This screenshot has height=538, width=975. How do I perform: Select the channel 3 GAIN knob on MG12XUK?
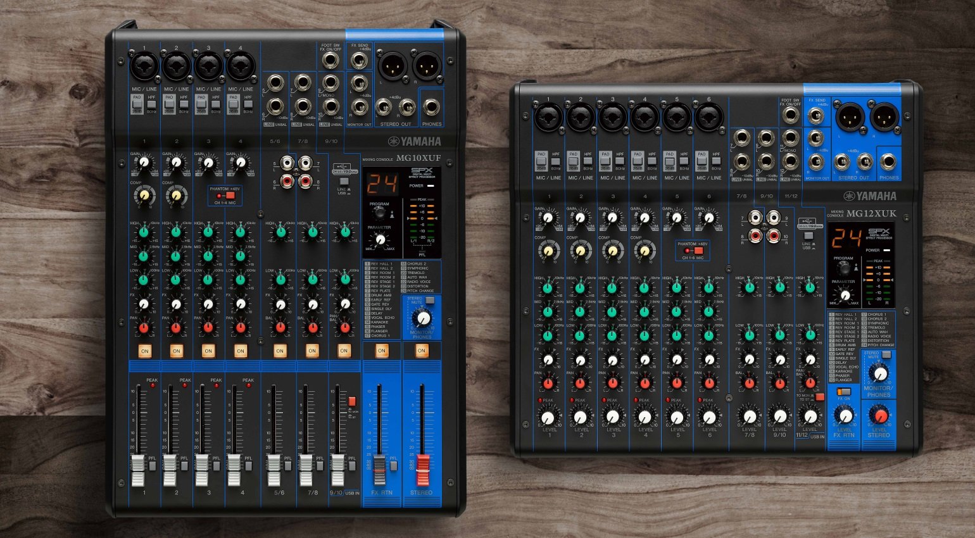pos(613,217)
